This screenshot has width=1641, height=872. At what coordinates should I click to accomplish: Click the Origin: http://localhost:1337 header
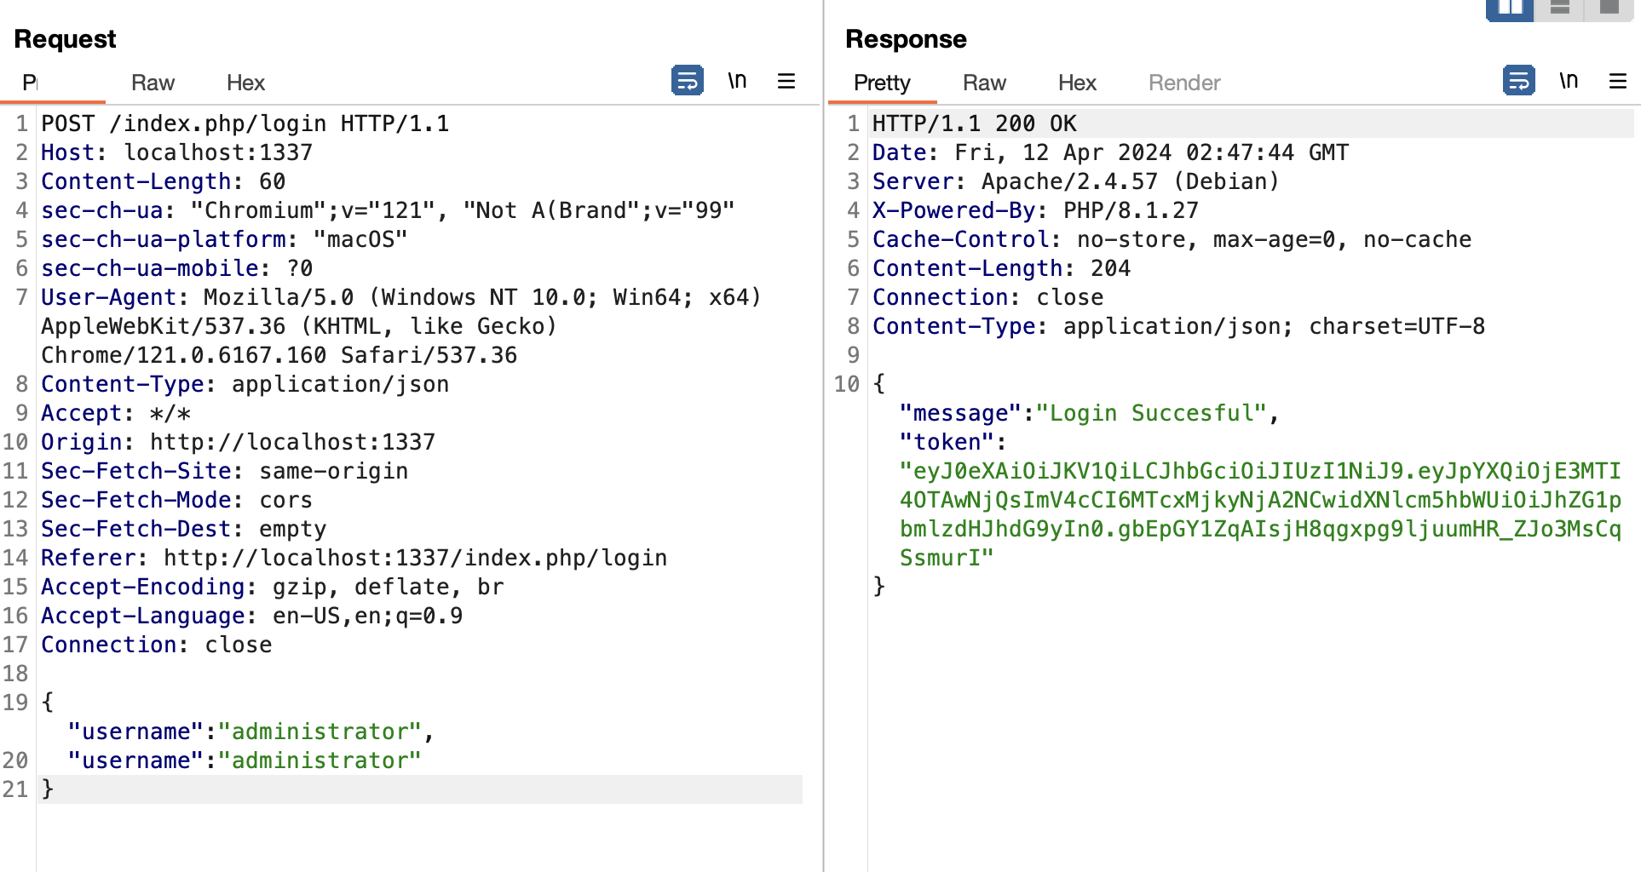click(239, 442)
